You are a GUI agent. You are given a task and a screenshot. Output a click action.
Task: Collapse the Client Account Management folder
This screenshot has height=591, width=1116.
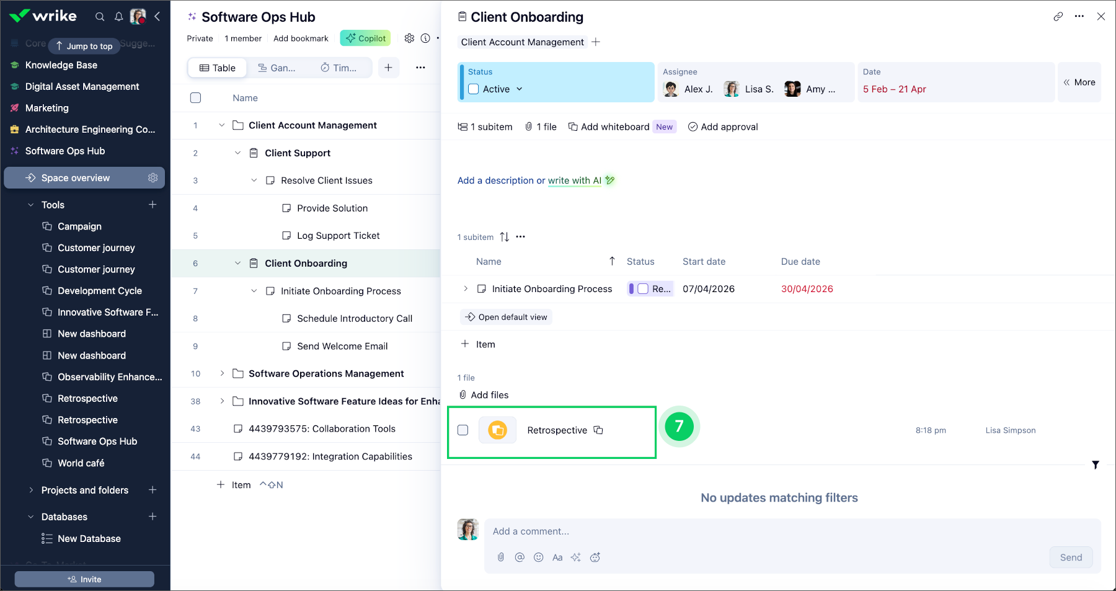222,125
